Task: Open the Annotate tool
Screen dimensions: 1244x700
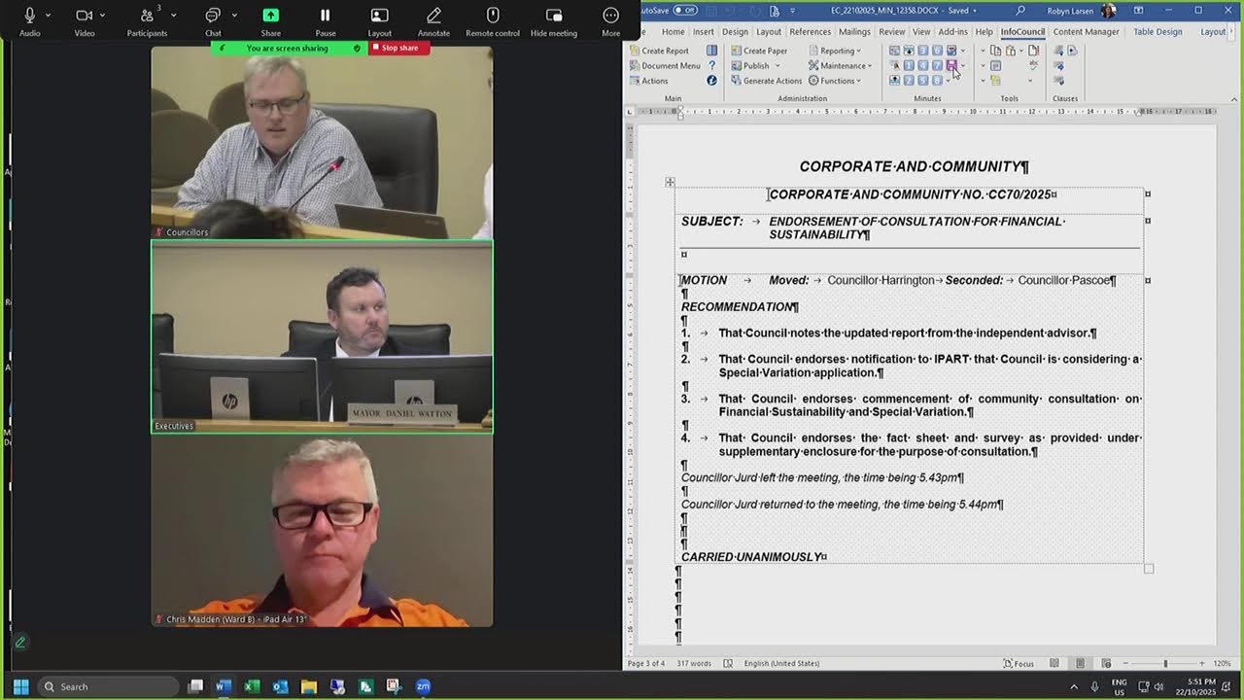Action: [x=433, y=21]
